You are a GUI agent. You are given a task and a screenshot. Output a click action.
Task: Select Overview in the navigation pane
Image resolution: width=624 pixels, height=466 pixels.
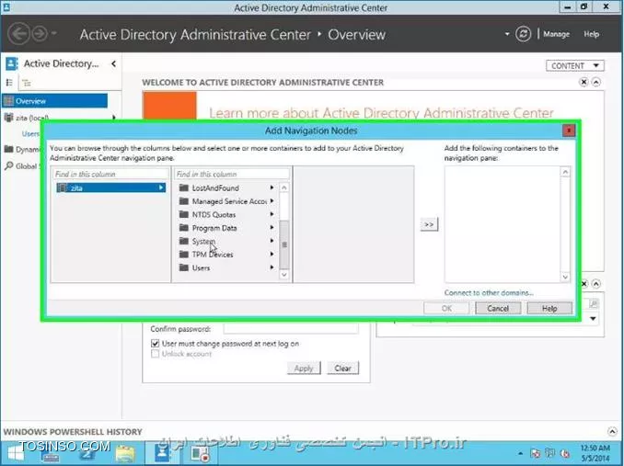[x=55, y=101]
